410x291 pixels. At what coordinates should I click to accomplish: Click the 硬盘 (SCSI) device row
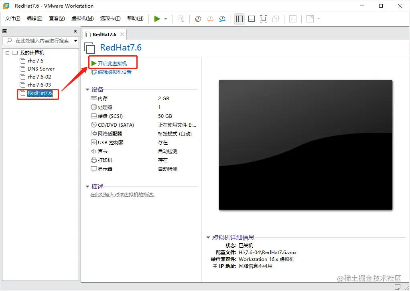pos(143,116)
